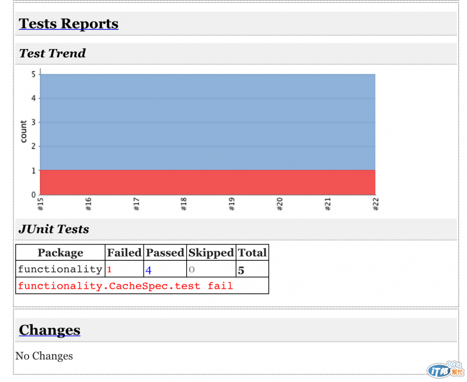The image size is (467, 382).
Task: Click the Total column header
Action: [252, 253]
